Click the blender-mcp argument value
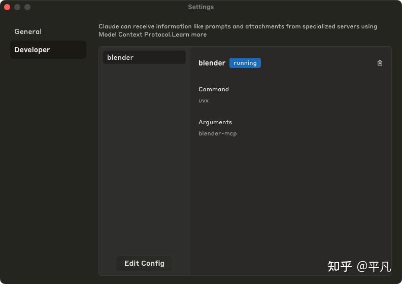Image resolution: width=402 pixels, height=284 pixels. (x=217, y=133)
